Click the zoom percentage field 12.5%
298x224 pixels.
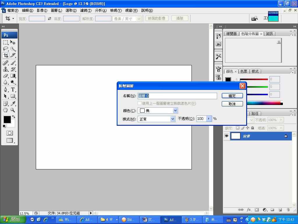(26, 213)
